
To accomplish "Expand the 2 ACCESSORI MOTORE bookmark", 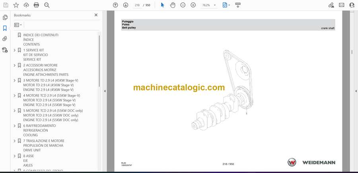I will coord(15,65).
